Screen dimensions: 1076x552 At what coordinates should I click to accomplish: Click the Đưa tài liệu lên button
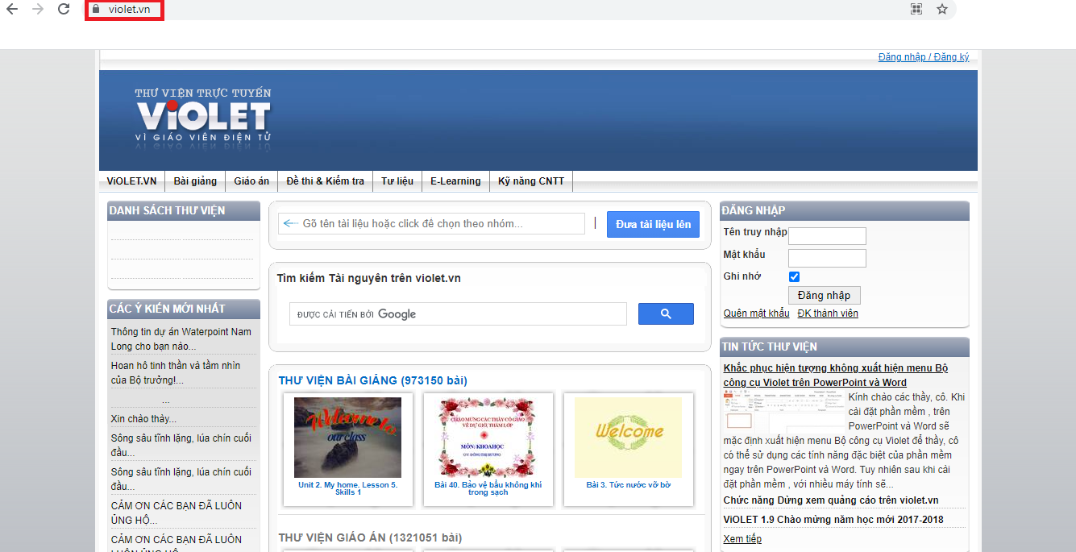[x=653, y=224]
